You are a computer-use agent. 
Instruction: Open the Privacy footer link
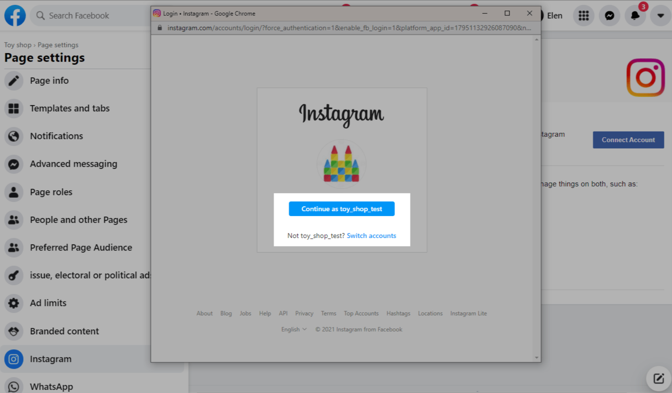pyautogui.click(x=304, y=313)
